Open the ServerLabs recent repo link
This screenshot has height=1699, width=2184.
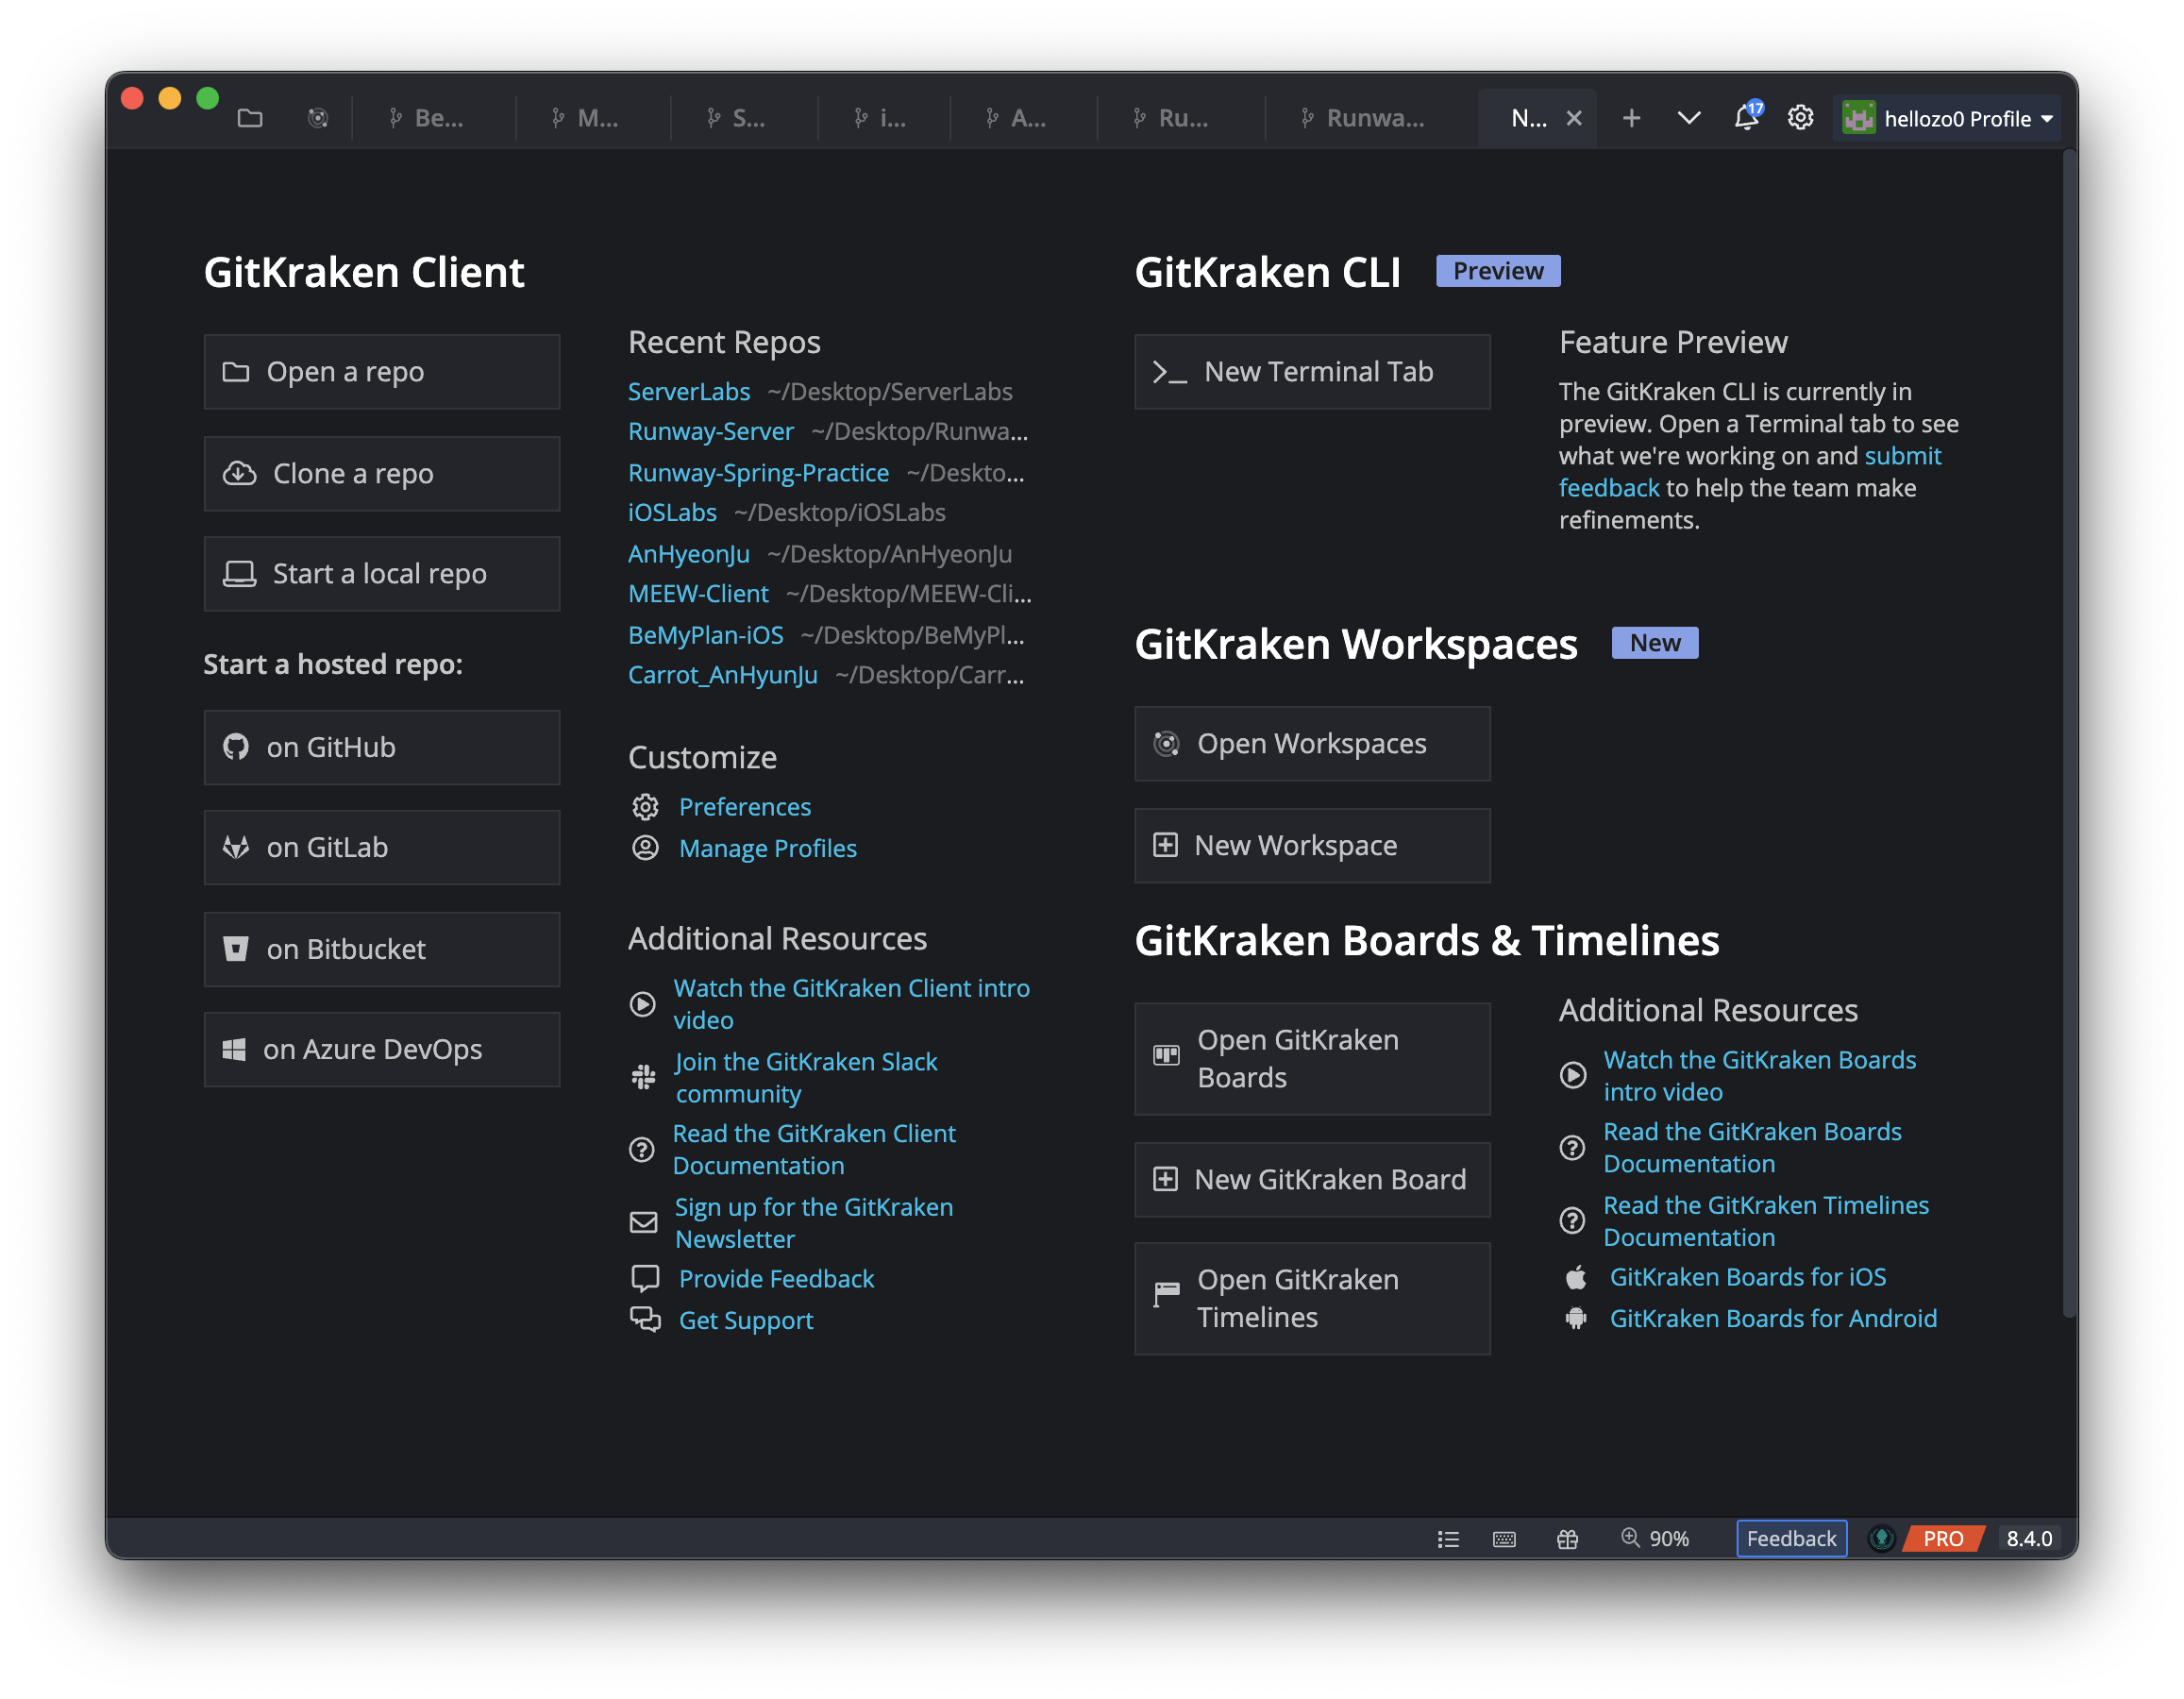[688, 391]
